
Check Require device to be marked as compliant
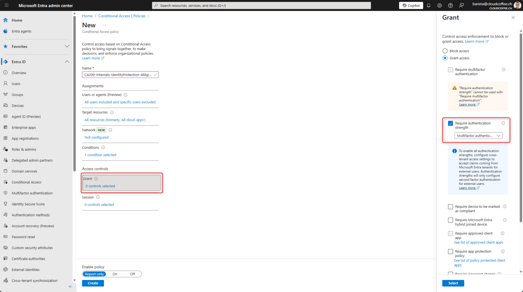[x=450, y=206]
